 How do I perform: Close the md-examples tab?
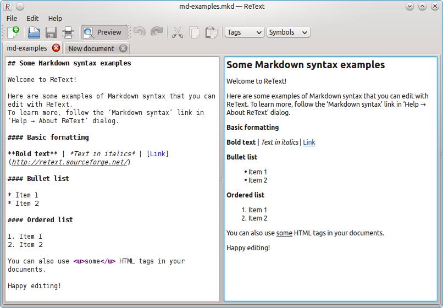click(x=56, y=48)
